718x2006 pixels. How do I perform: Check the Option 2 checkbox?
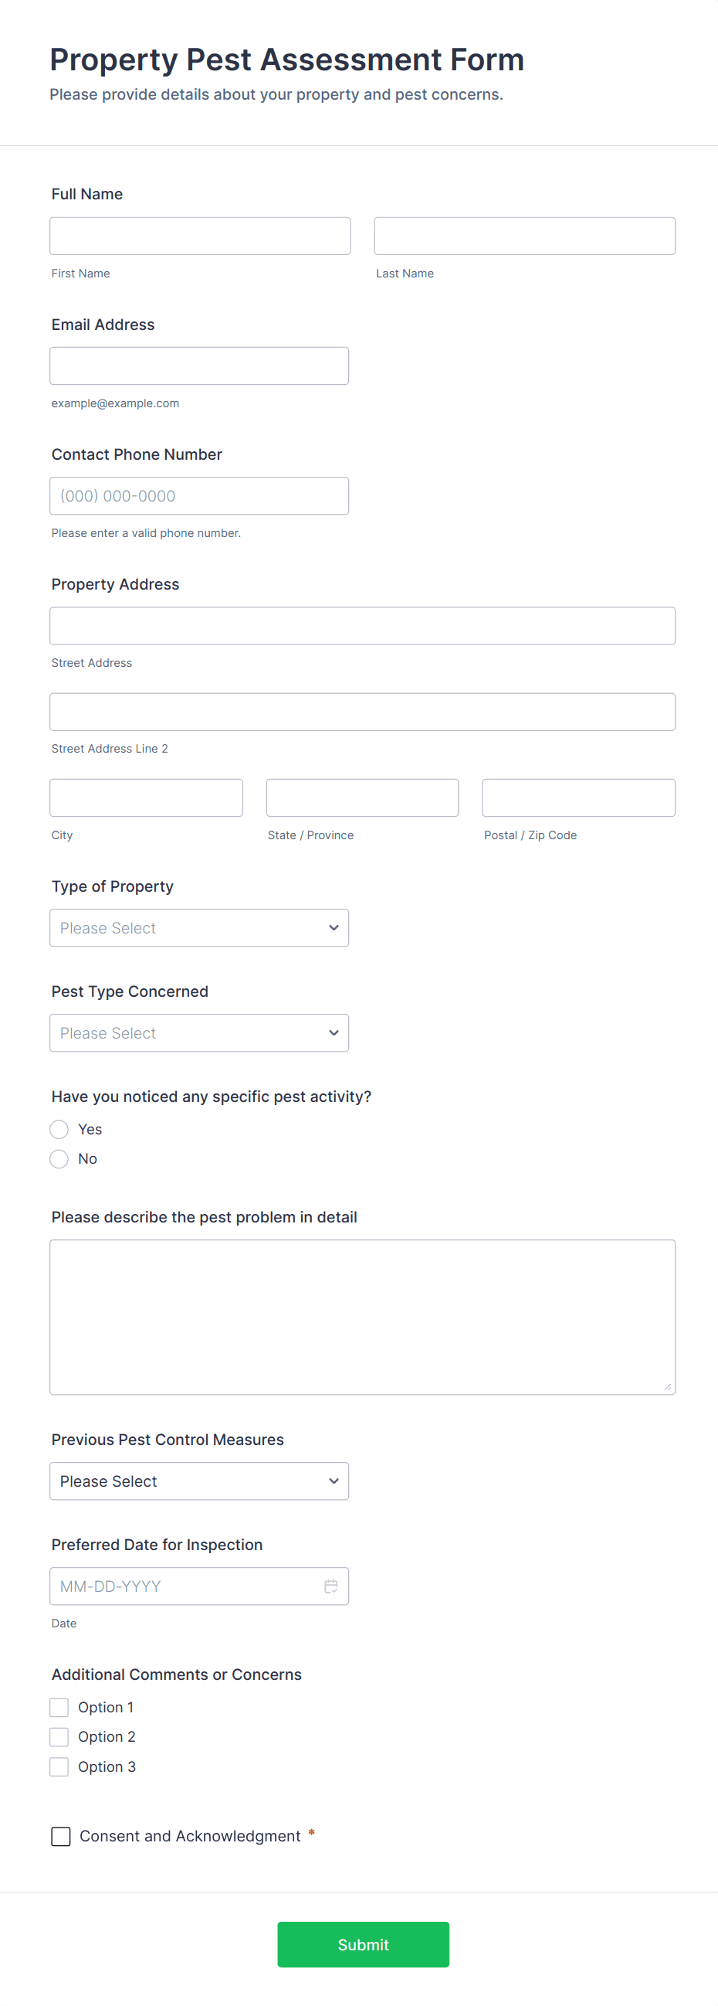coord(59,1736)
